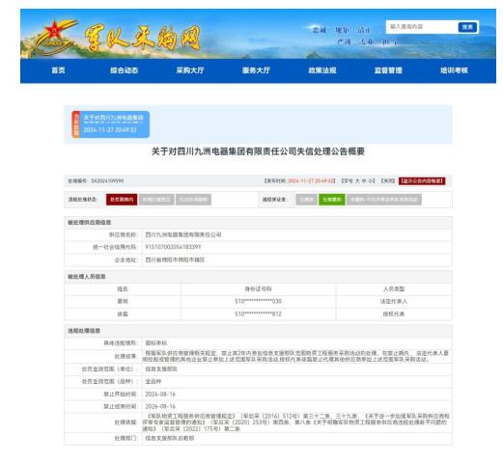Click the 身份证号码 column header
503x464 pixels.
click(258, 289)
